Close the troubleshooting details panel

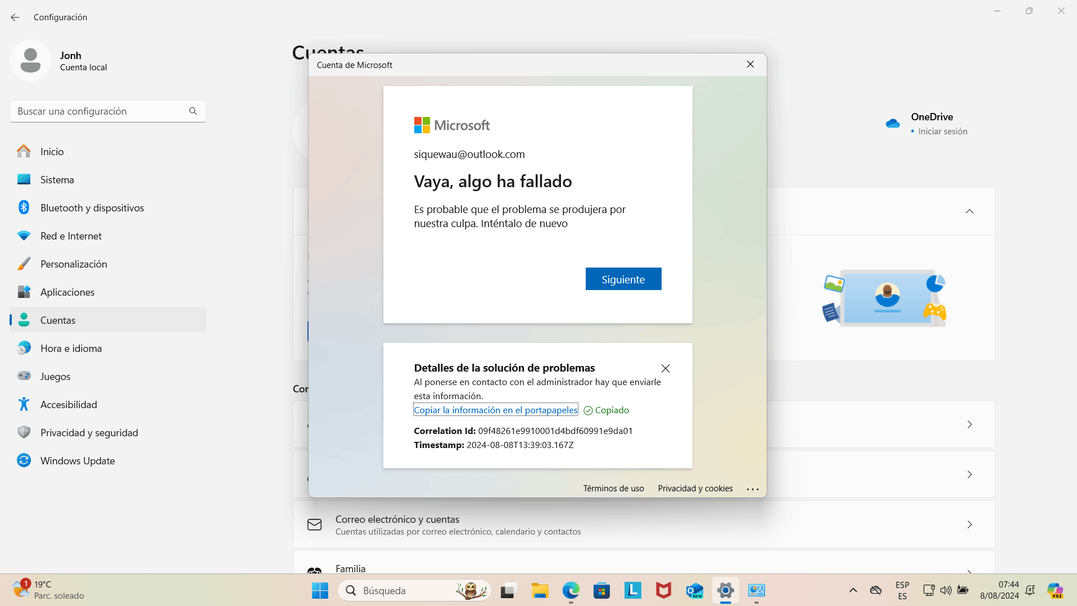(666, 368)
